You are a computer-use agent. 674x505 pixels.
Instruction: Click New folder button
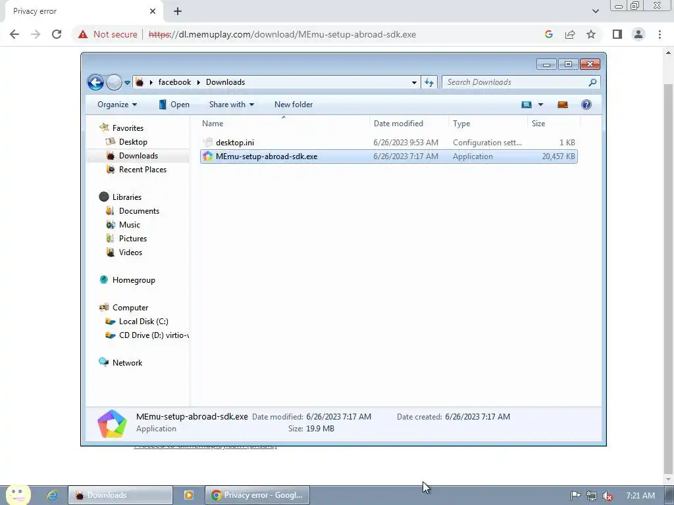pos(294,105)
